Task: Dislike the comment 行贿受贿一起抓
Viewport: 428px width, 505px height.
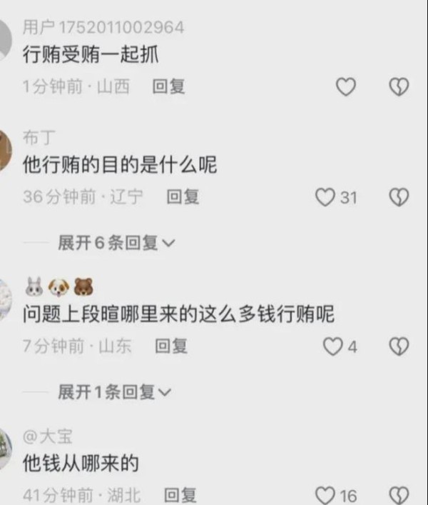Action: (399, 86)
